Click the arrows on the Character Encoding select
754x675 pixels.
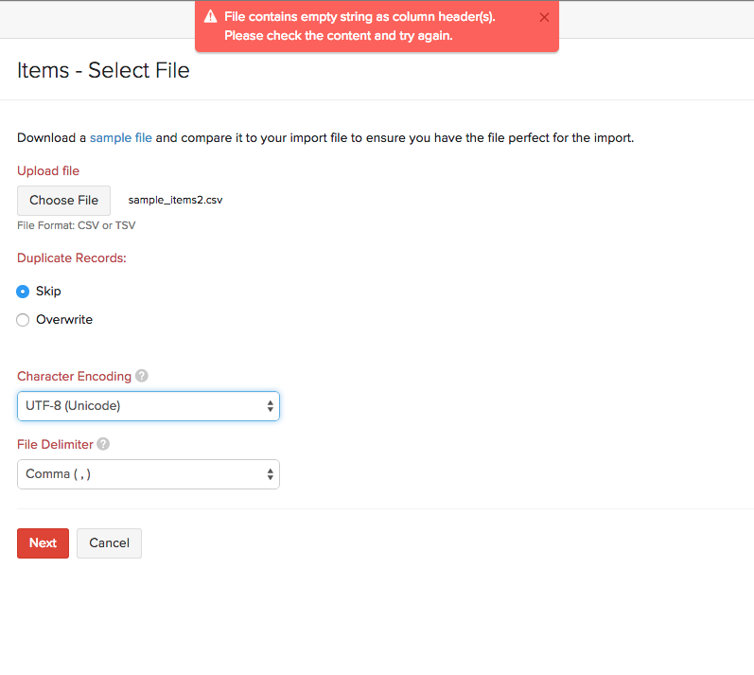[271, 406]
